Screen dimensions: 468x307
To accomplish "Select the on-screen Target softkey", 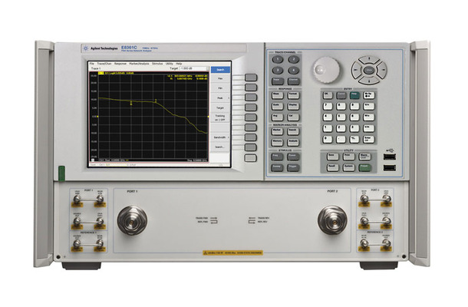I will 220,107.
